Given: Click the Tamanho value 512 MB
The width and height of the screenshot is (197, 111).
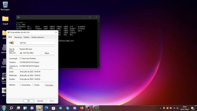Looking at the screenshot, I should pyautogui.click(x=30, y=62).
